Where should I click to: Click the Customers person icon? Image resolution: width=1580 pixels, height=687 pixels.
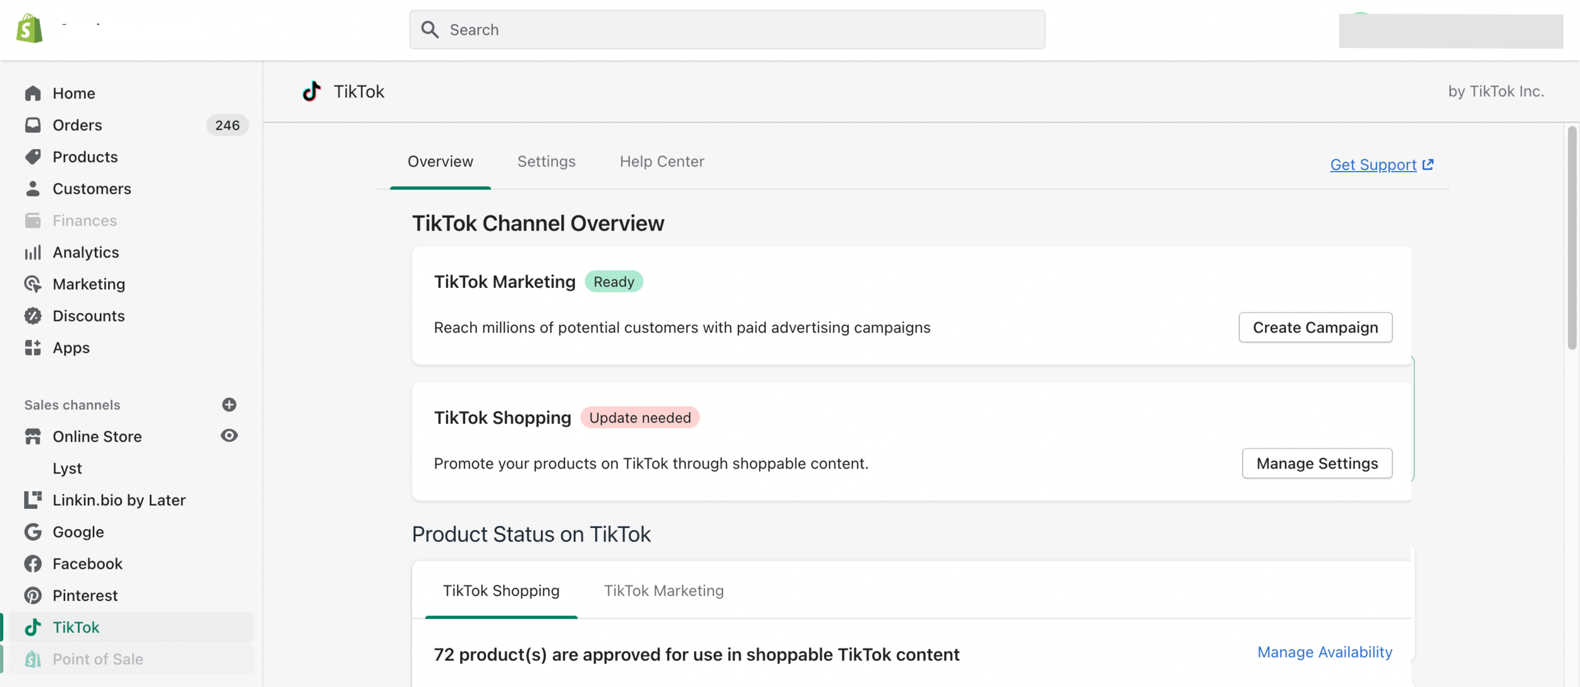click(x=33, y=188)
